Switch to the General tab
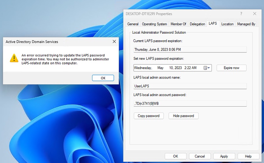The height and width of the screenshot is (163, 264). point(133,24)
